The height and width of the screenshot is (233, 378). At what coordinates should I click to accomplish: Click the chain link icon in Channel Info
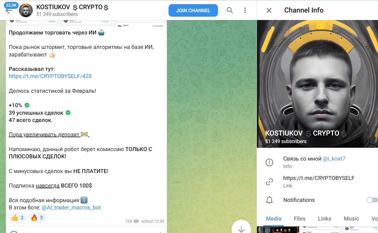point(269,182)
